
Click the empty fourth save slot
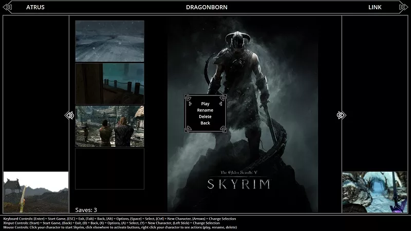click(109, 169)
